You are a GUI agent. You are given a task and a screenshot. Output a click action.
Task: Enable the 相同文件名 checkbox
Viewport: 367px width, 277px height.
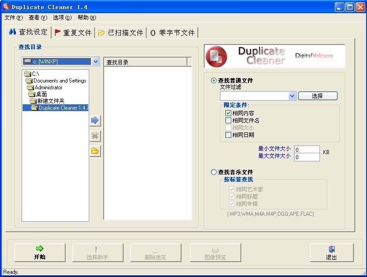tap(228, 121)
